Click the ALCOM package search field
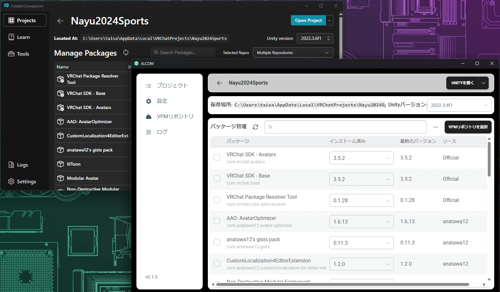The width and height of the screenshot is (500, 292). coord(346,127)
